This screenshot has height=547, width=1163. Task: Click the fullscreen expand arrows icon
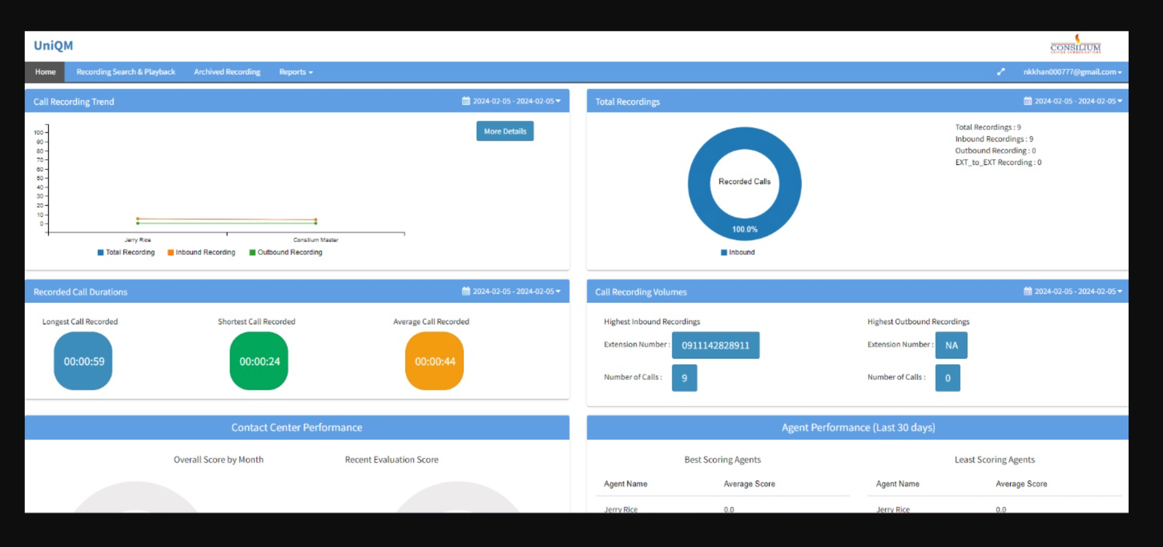(x=1001, y=72)
